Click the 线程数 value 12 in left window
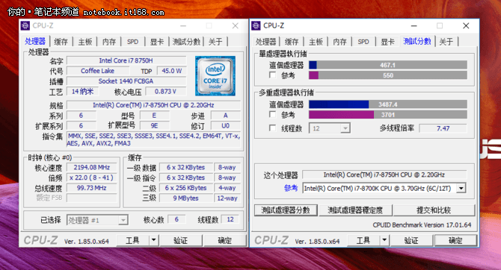 coord(230,219)
